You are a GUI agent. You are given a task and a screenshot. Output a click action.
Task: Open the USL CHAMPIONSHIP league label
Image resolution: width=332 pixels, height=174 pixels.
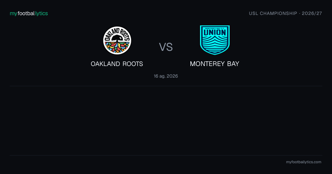click(273, 13)
